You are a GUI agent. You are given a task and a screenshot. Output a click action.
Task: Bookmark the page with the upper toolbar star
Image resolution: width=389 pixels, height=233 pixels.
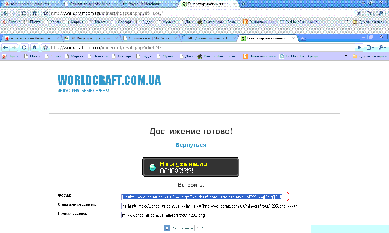click(x=46, y=13)
